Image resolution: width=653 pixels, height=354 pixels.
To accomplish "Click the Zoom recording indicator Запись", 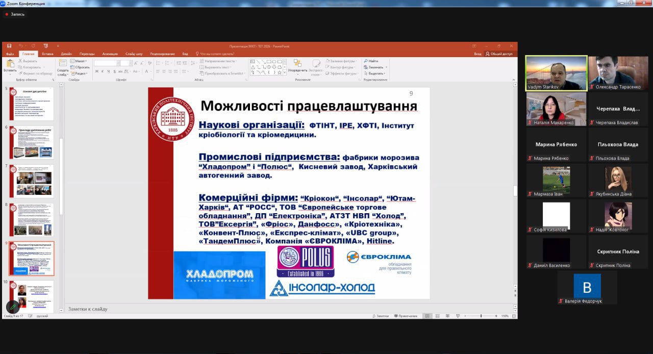I will [15, 14].
